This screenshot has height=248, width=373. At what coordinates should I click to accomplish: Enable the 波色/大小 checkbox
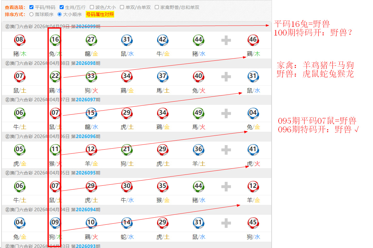click(92, 7)
